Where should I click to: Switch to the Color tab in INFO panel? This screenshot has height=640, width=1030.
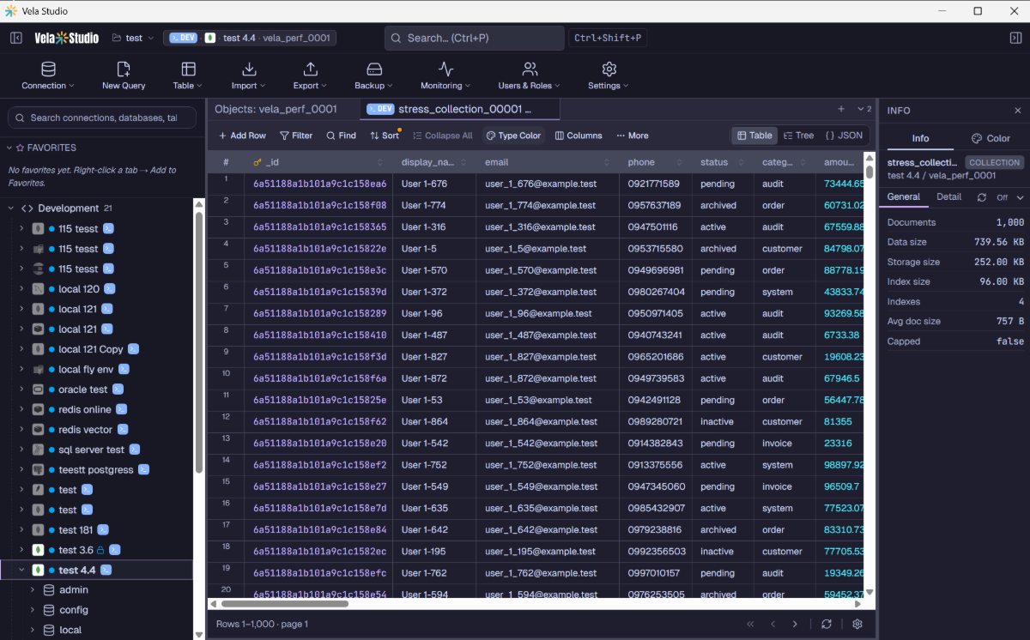tap(991, 138)
